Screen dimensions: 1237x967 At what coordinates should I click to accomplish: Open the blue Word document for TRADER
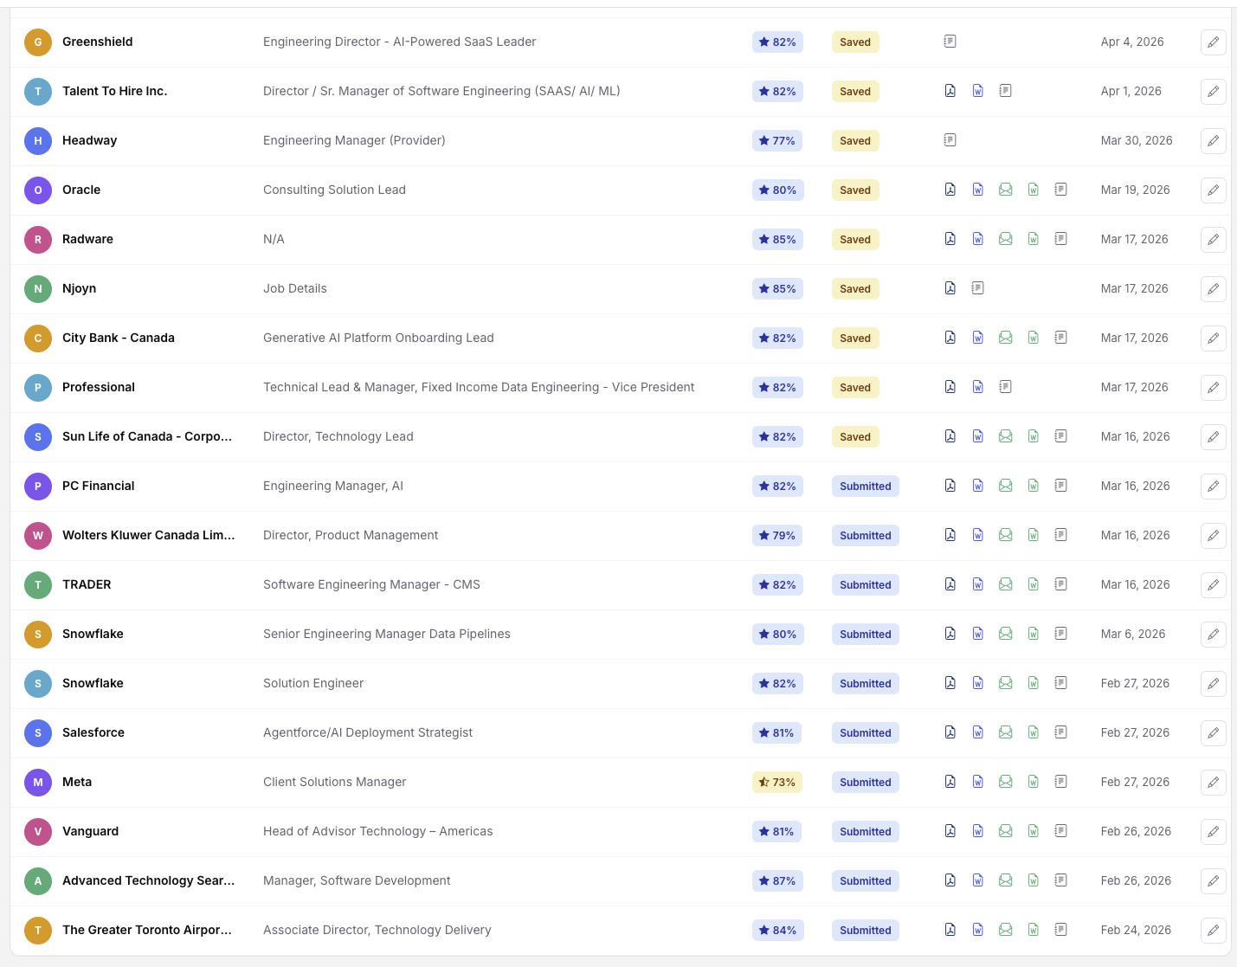977,584
